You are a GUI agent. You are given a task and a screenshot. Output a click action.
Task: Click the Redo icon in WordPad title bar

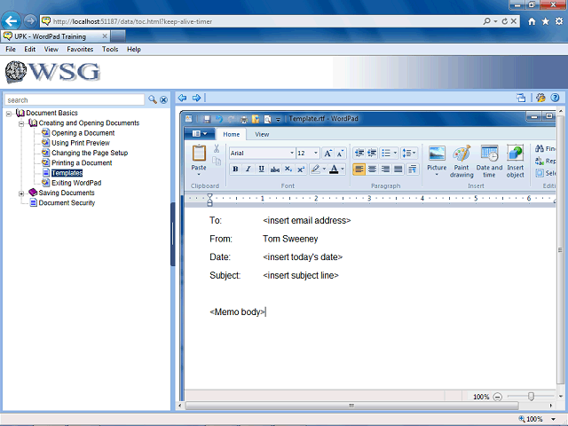(x=231, y=119)
